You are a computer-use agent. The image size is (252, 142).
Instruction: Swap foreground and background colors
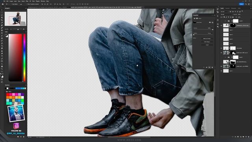coord(3,74)
